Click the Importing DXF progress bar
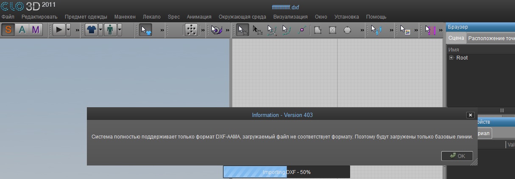Image resolution: width=515 pixels, height=179 pixels. point(287,172)
